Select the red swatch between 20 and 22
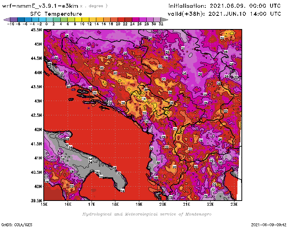 121,20
